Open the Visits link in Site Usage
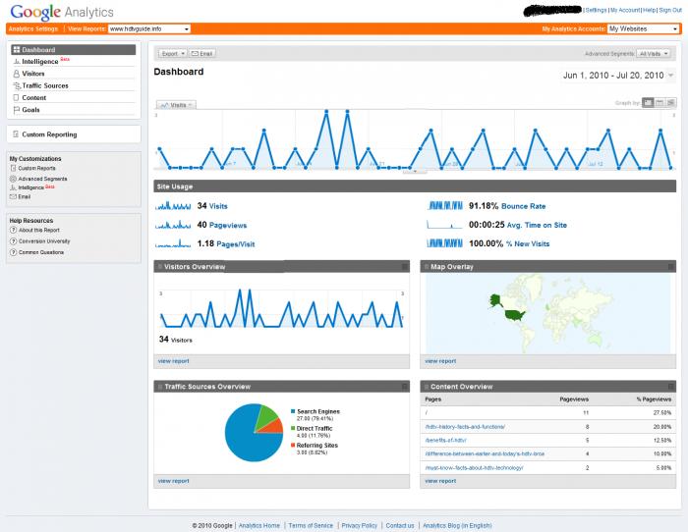Viewport: 688px width, 532px height. pos(218,206)
